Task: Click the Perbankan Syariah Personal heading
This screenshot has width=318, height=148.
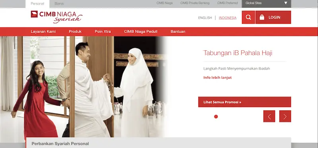Action: click(x=60, y=144)
